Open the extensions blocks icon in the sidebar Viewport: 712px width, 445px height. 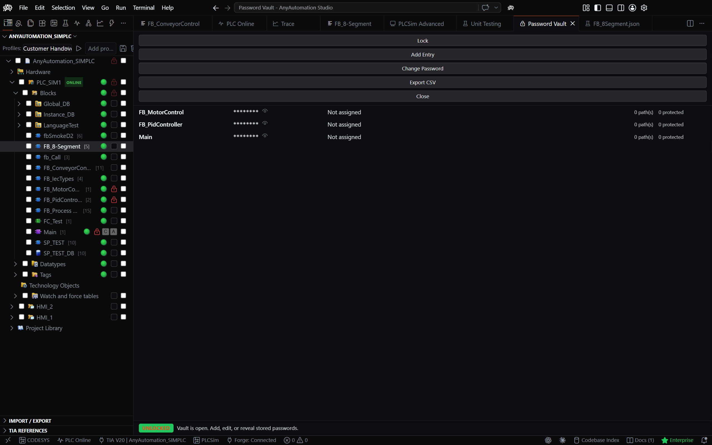click(x=42, y=23)
